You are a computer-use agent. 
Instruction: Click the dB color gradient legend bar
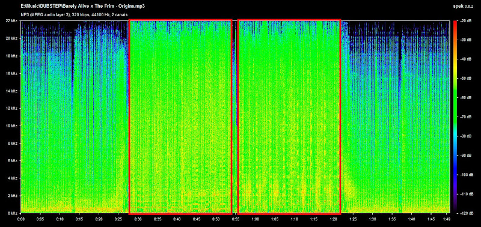coord(455,117)
